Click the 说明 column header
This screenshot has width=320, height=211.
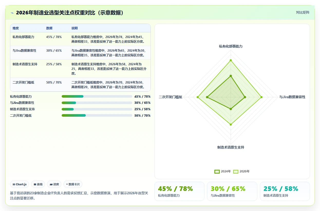click(x=74, y=28)
